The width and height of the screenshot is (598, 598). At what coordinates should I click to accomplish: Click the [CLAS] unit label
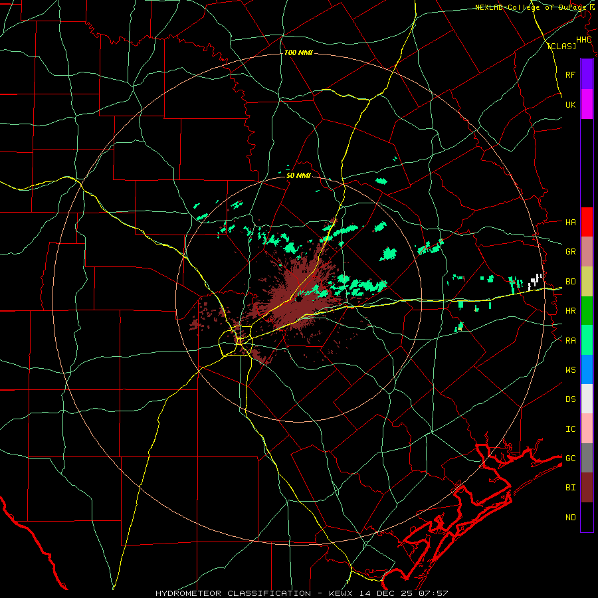561,46
